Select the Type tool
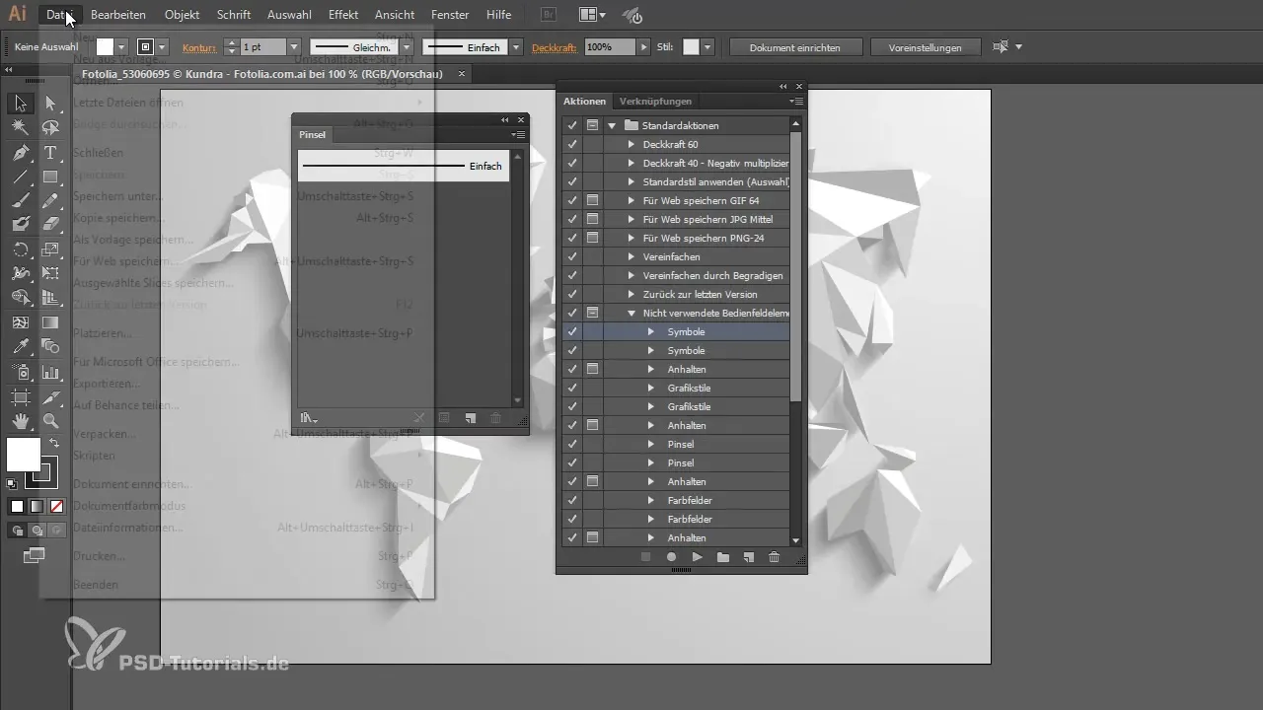Image resolution: width=1263 pixels, height=710 pixels. click(x=50, y=152)
